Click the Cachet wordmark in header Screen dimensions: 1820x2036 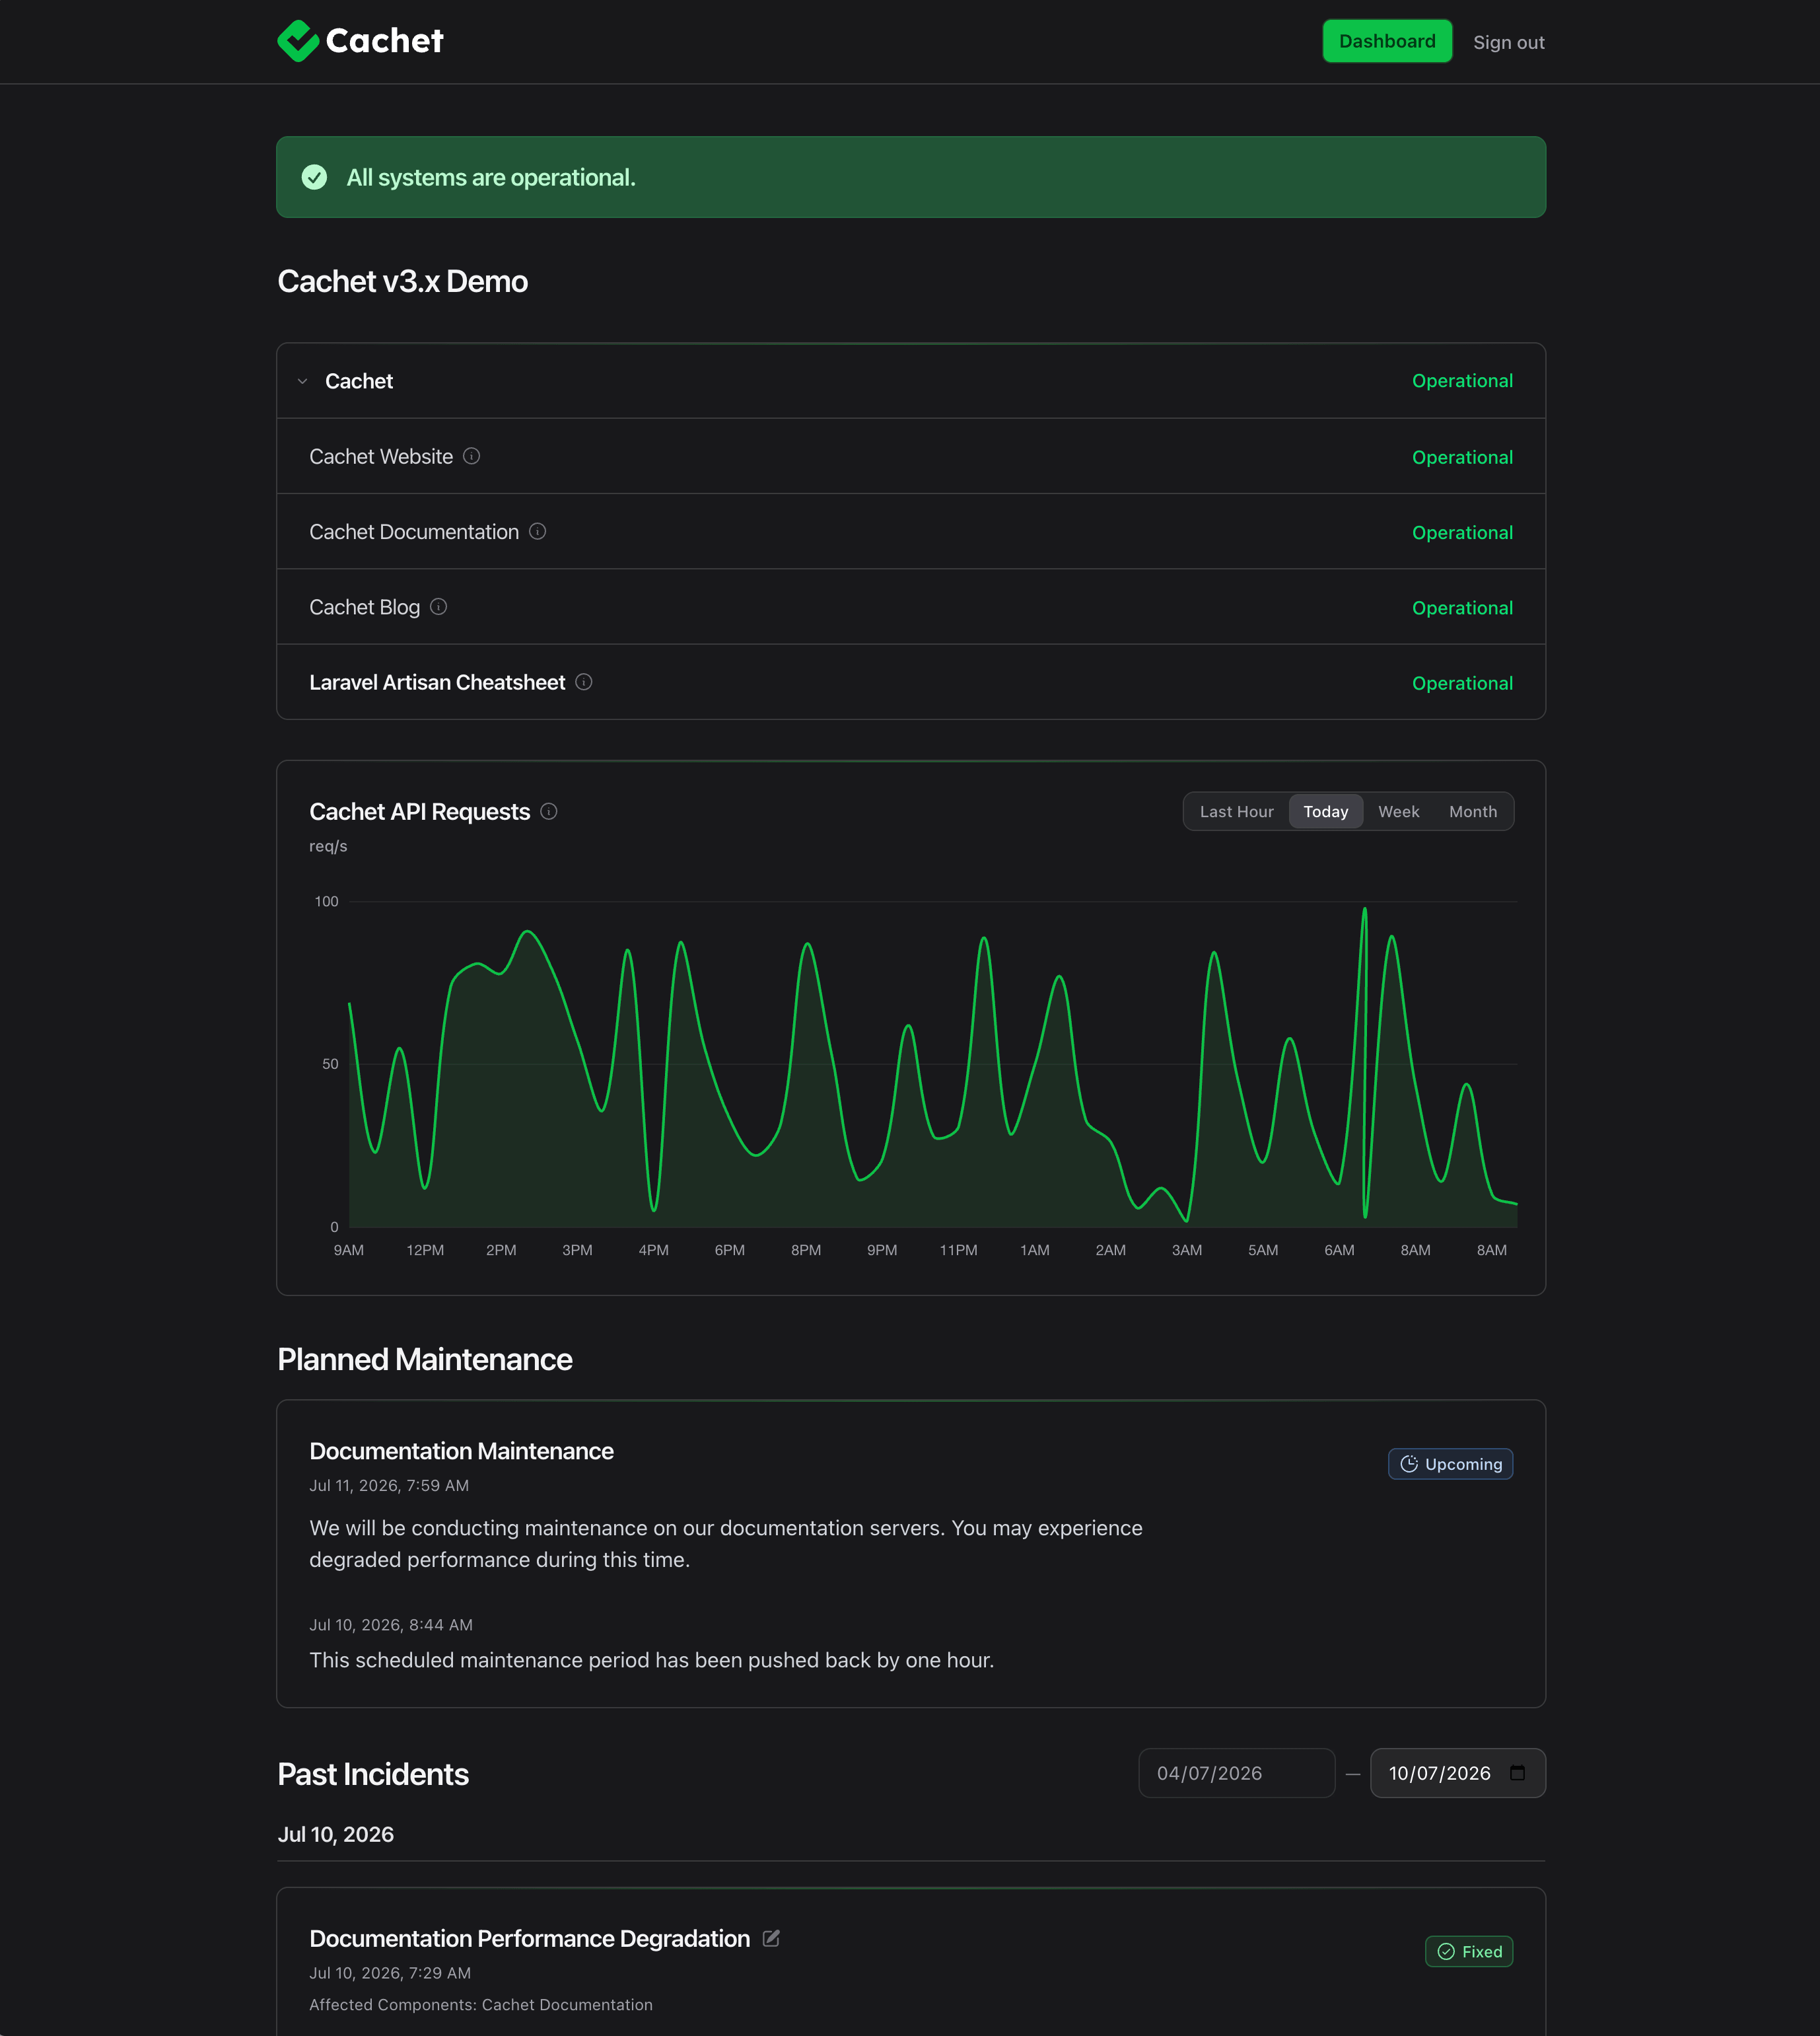384,41
